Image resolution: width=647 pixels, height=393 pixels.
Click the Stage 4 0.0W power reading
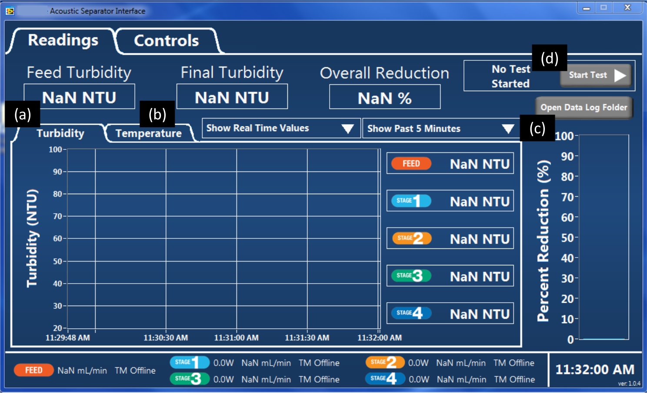pos(419,379)
